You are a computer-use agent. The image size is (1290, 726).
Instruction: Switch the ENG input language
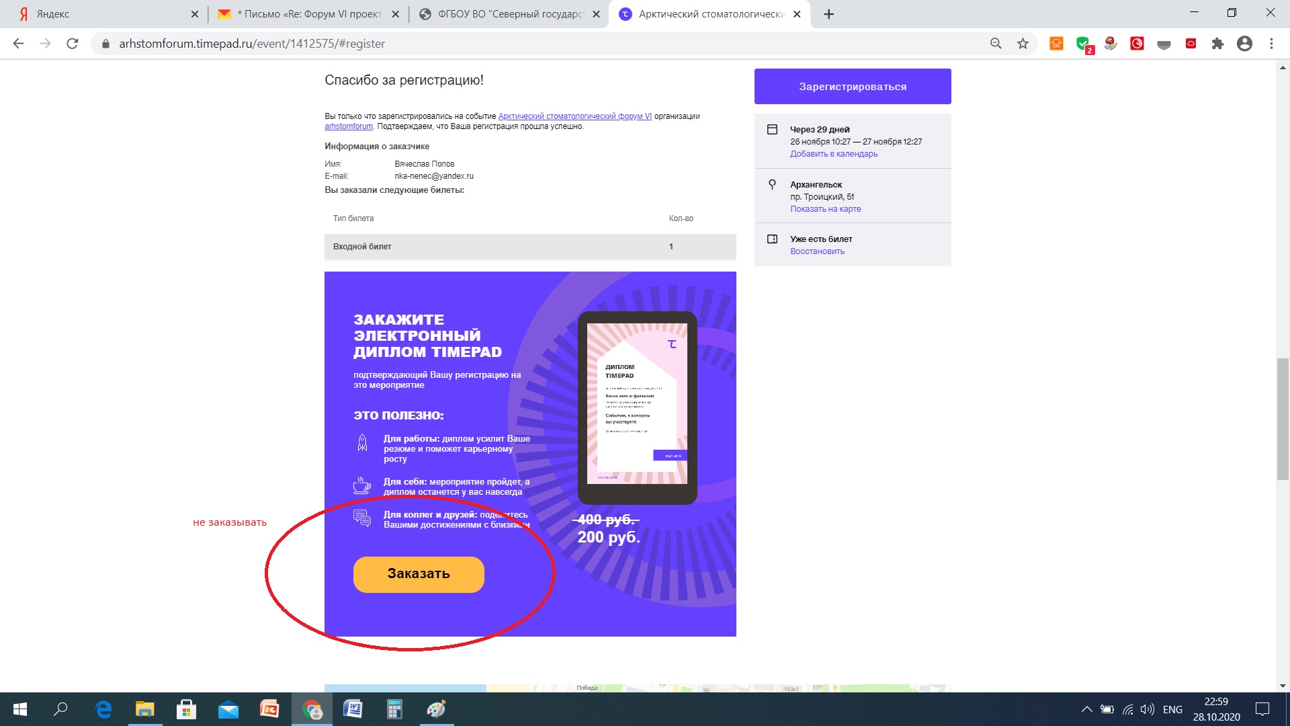1172,709
